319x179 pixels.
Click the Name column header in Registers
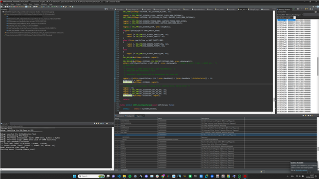(x=136, y=118)
